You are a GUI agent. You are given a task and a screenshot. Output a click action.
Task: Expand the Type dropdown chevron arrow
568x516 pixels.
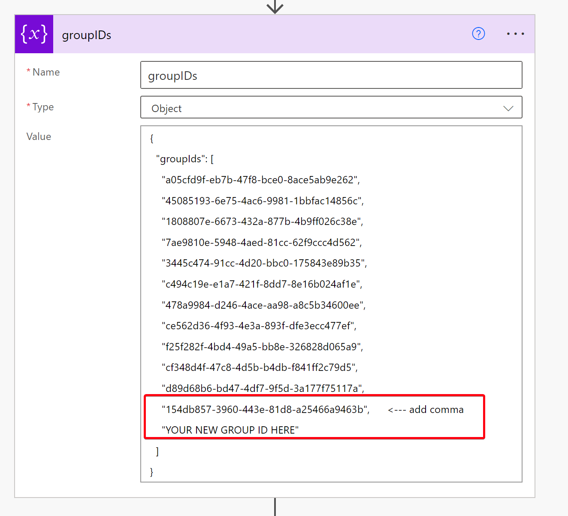[x=508, y=108]
